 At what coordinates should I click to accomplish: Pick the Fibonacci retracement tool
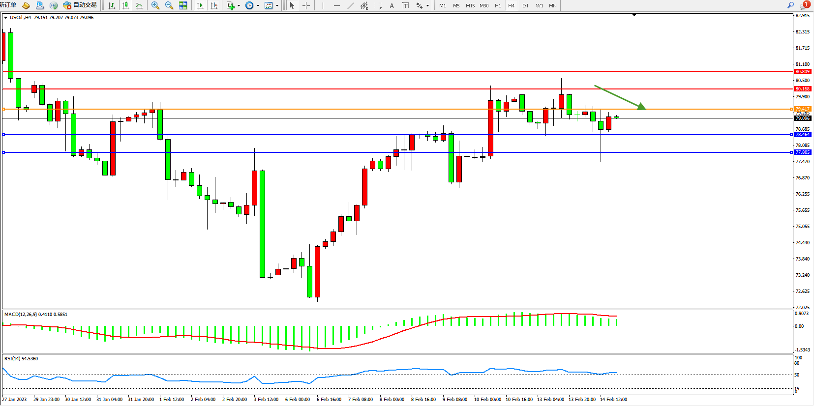point(378,5)
